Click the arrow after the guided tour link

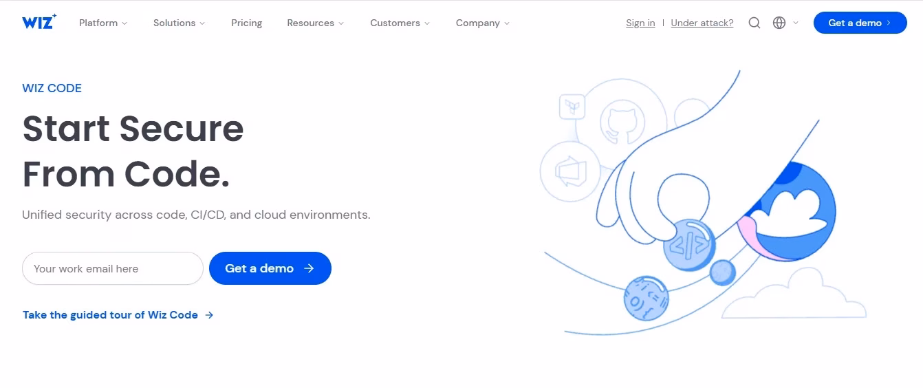209,315
